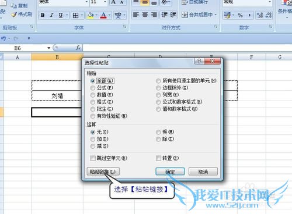The image size is (292, 214).
Task: Open the number format dropdown
Action: 270,2
